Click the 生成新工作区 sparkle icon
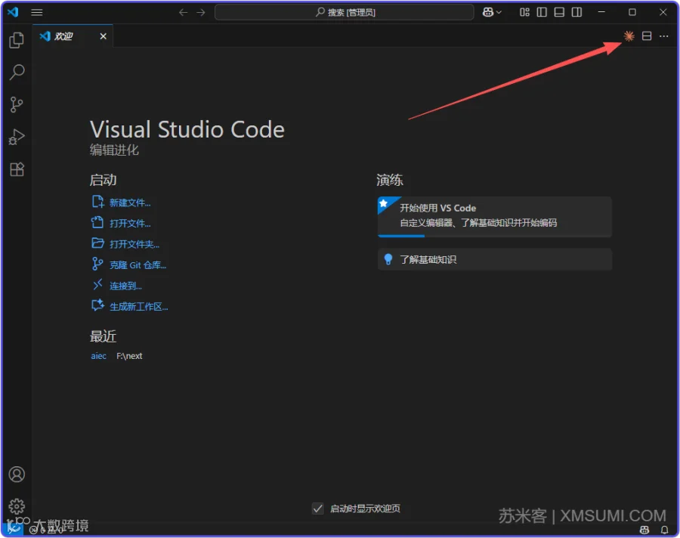This screenshot has height=538, width=680. click(x=98, y=305)
